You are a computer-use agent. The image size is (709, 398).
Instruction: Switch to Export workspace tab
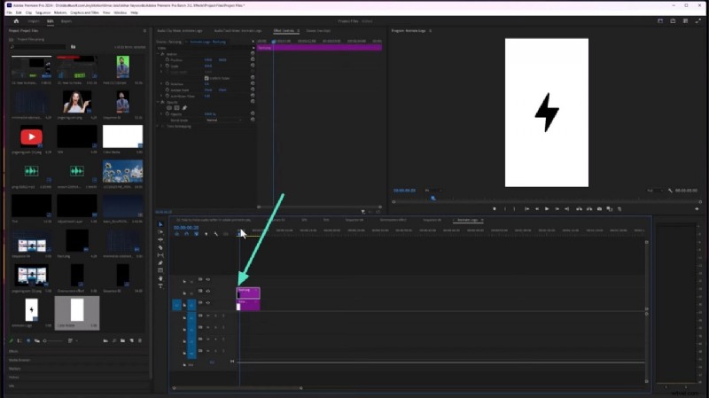pos(66,21)
